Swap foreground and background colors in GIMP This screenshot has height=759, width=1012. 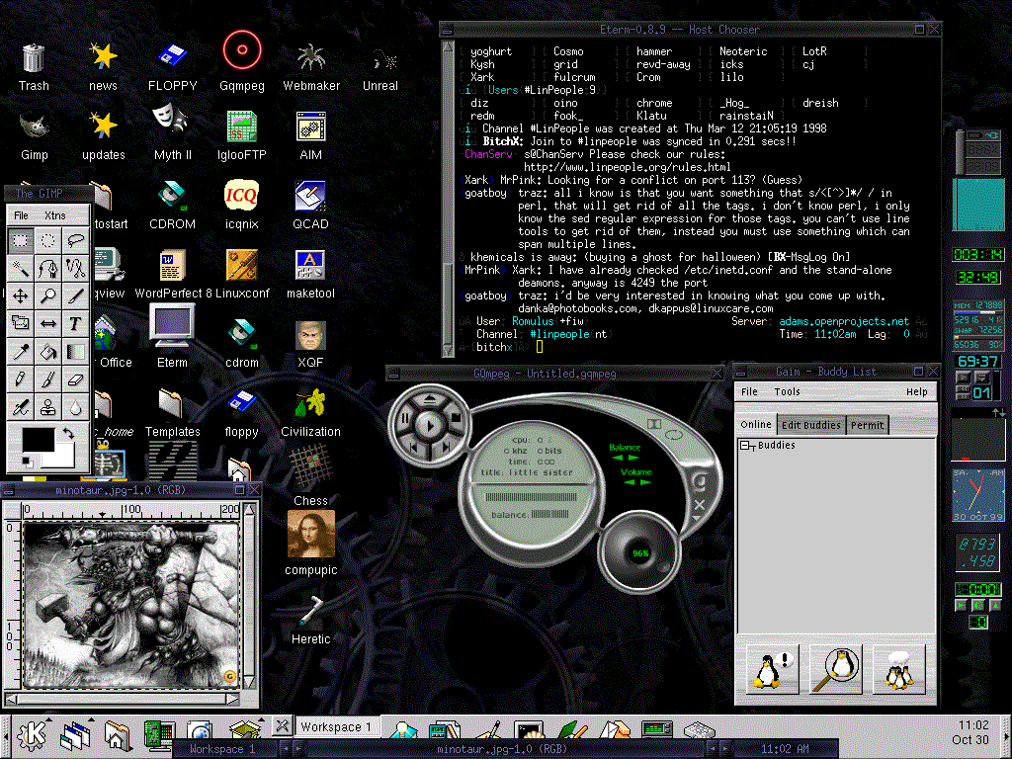pos(68,434)
